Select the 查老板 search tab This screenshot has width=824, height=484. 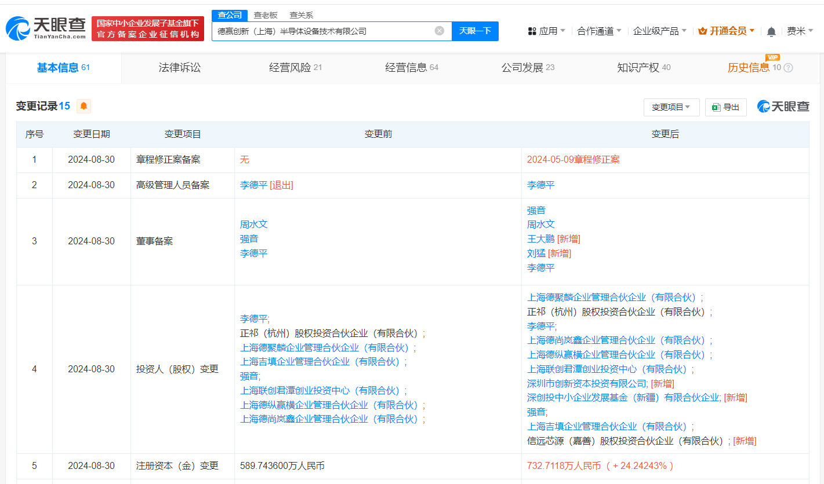coord(266,15)
